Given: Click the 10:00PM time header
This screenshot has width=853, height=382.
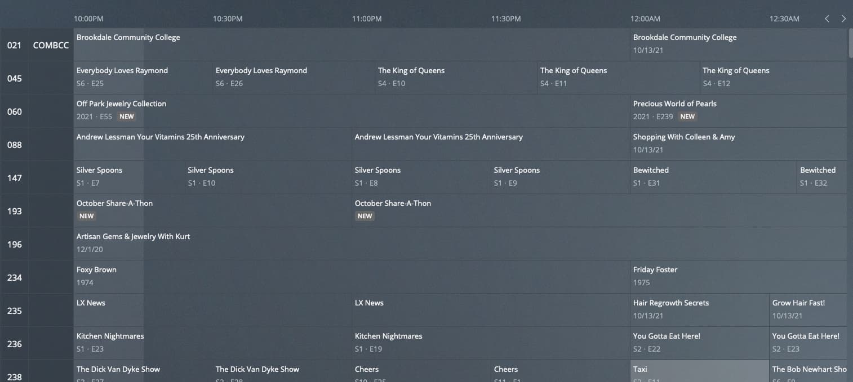Looking at the screenshot, I should click(x=88, y=19).
